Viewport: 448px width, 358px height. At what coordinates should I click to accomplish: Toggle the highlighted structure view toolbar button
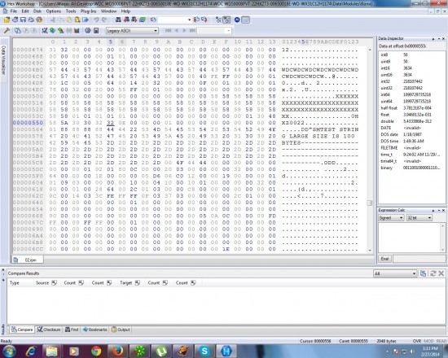[x=226, y=20]
